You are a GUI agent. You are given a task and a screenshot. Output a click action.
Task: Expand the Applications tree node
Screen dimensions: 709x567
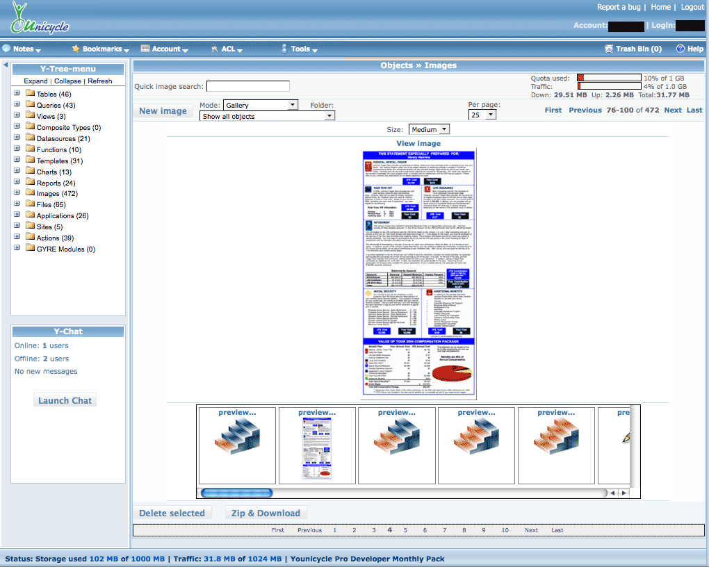17,215
